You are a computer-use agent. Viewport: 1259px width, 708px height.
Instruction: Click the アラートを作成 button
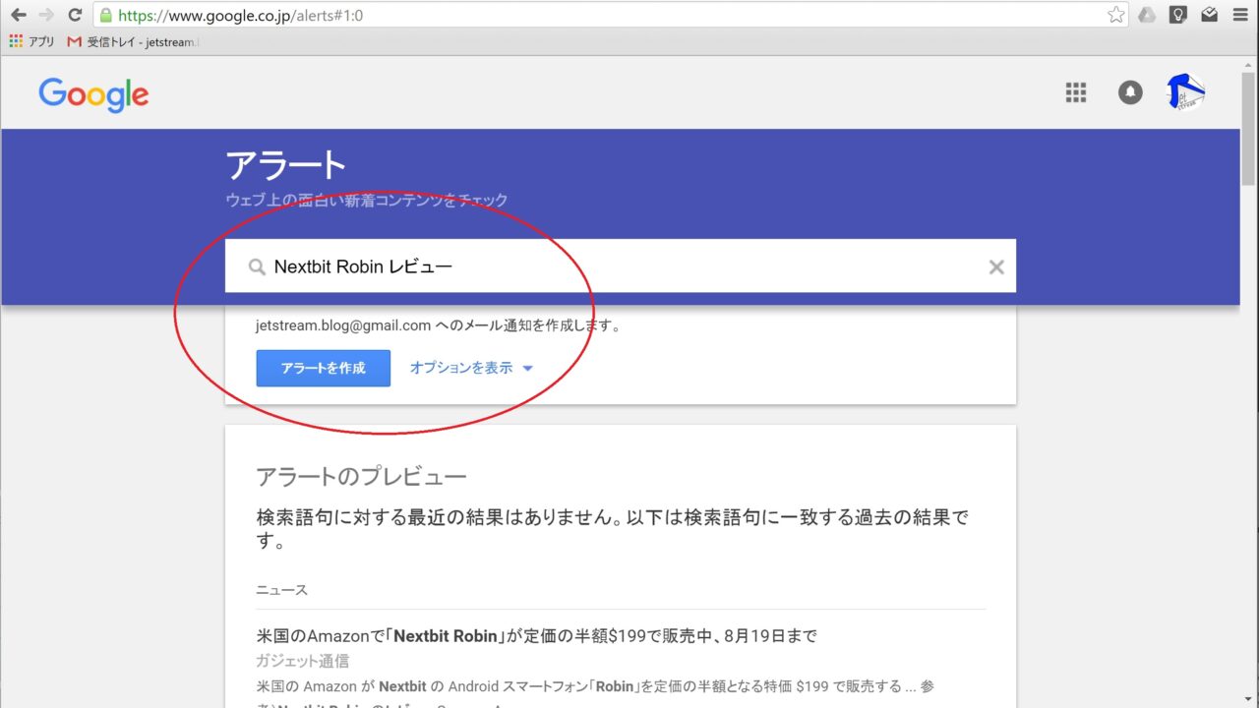(x=323, y=368)
